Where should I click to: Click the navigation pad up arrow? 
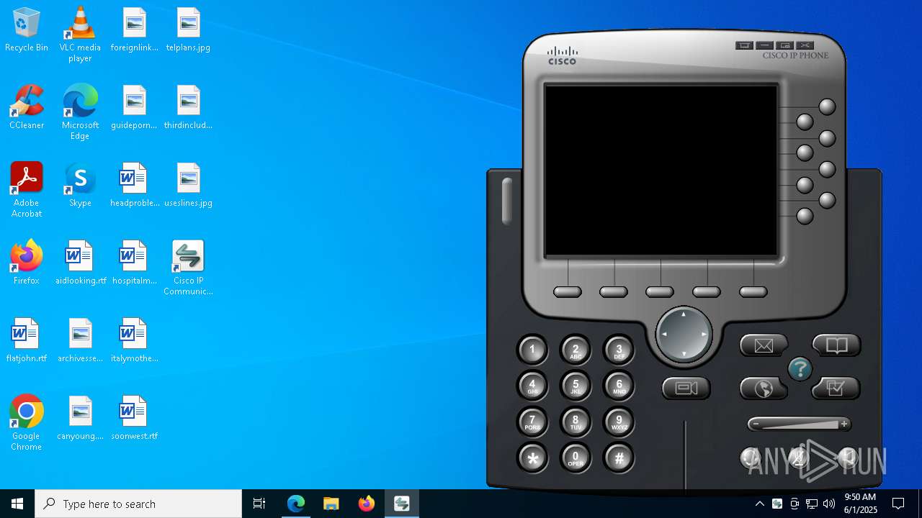(x=684, y=314)
